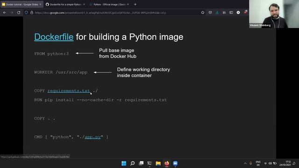299x168 pixels.
Task: Open the clock showing 17:12
Action: 285,163
